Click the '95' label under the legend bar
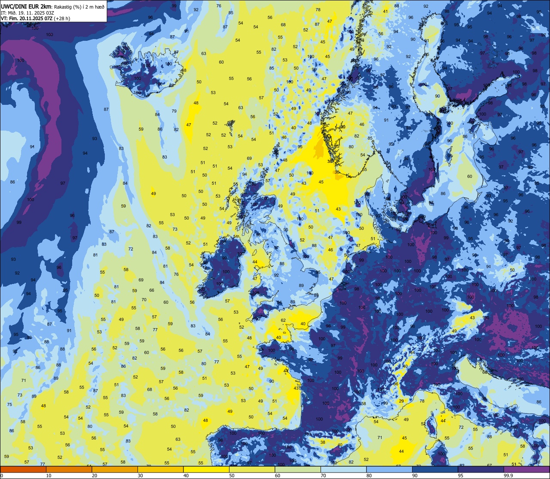Viewport: 550px width, 479px height. [461, 476]
